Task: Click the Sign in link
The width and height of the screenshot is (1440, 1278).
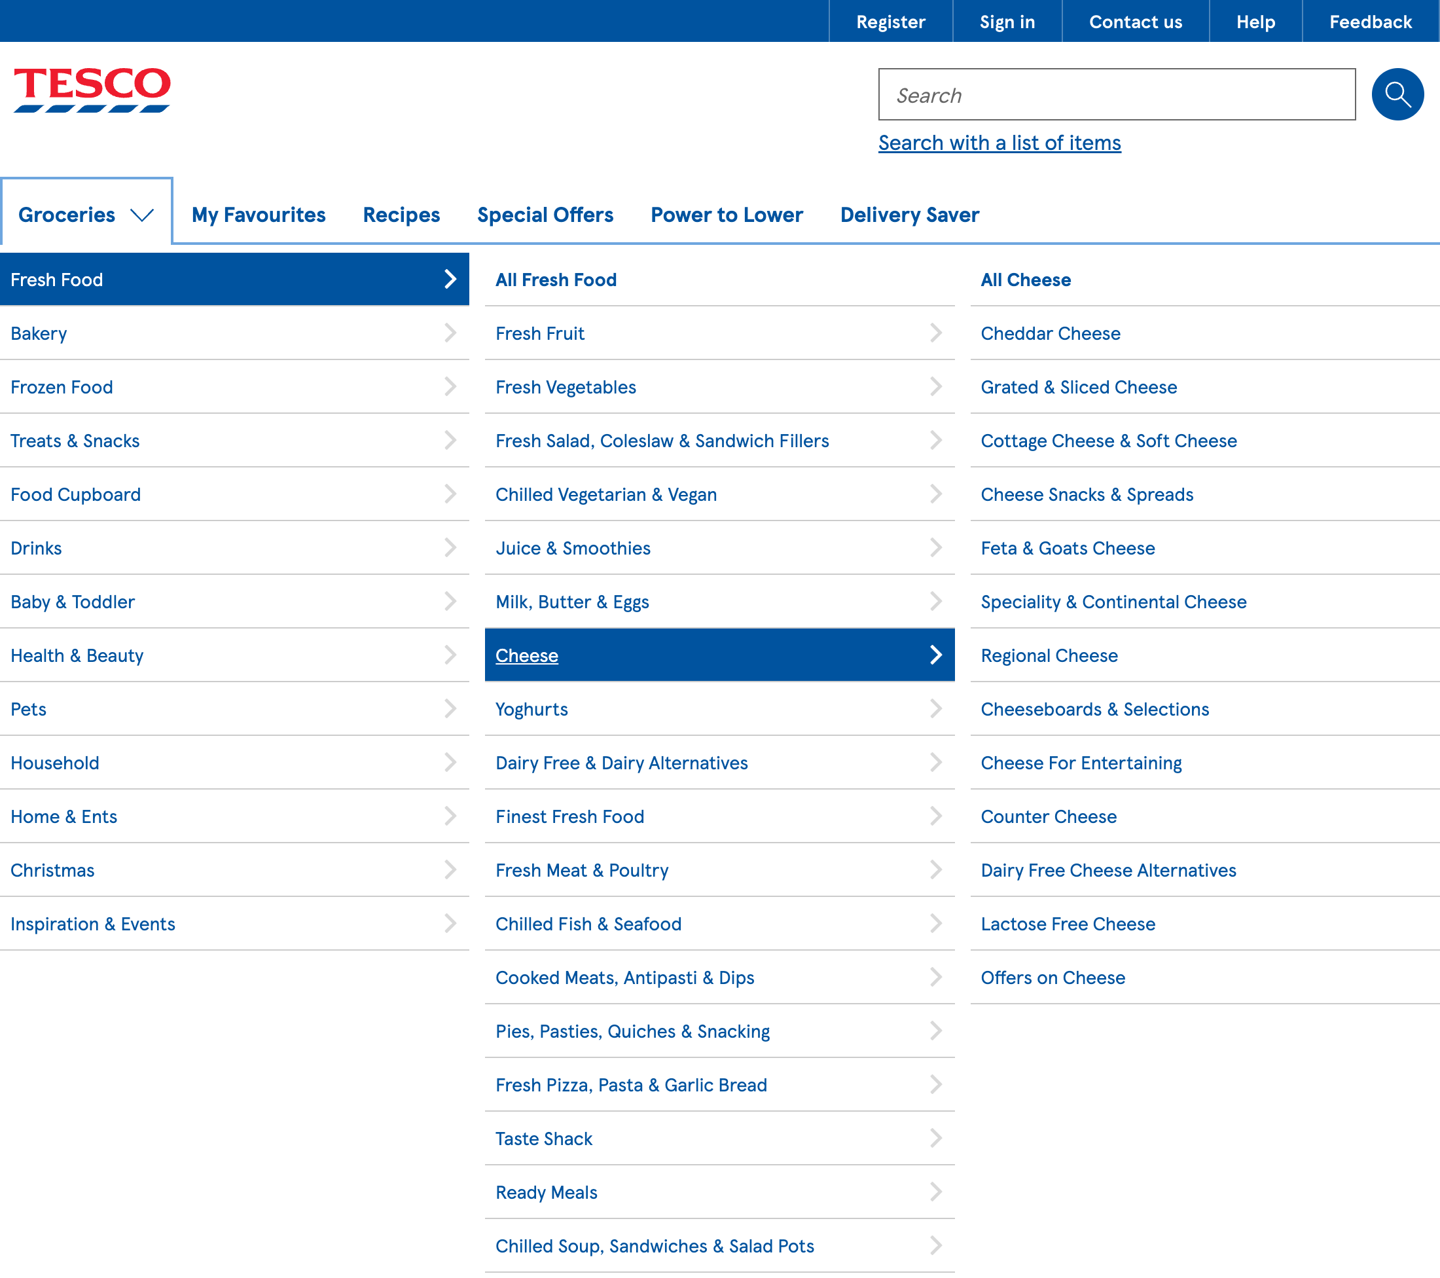Action: (x=1007, y=21)
